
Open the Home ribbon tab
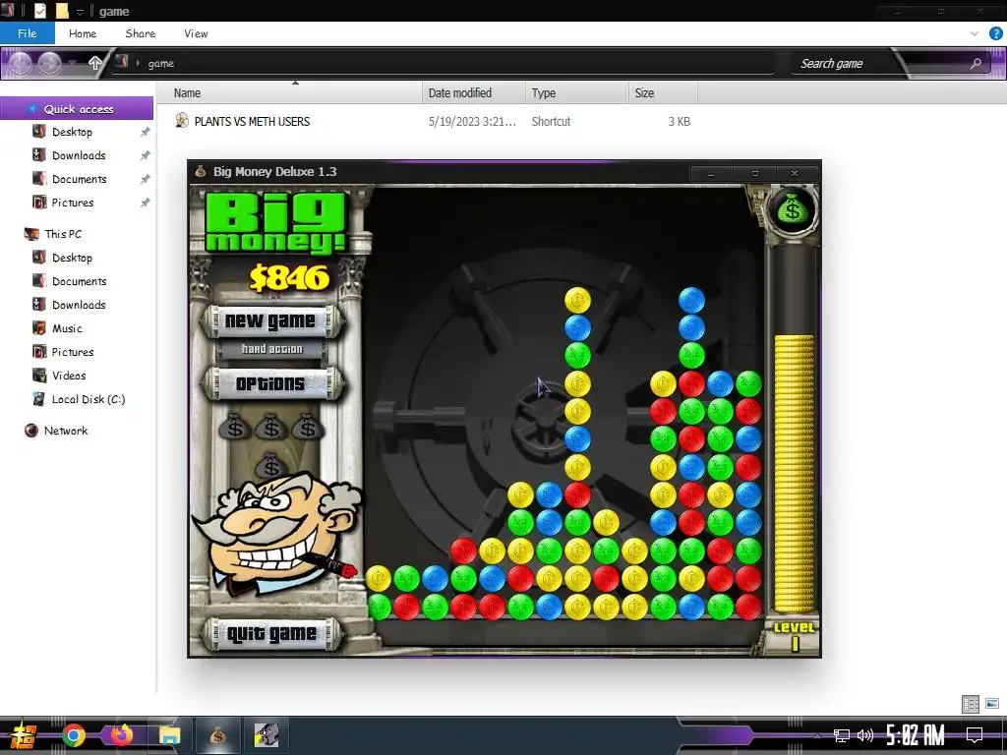coord(83,33)
